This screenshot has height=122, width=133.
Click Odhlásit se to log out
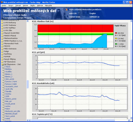(94, 17)
